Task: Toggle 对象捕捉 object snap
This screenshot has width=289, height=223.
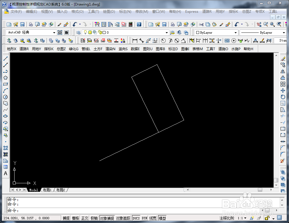Action: click(107, 218)
